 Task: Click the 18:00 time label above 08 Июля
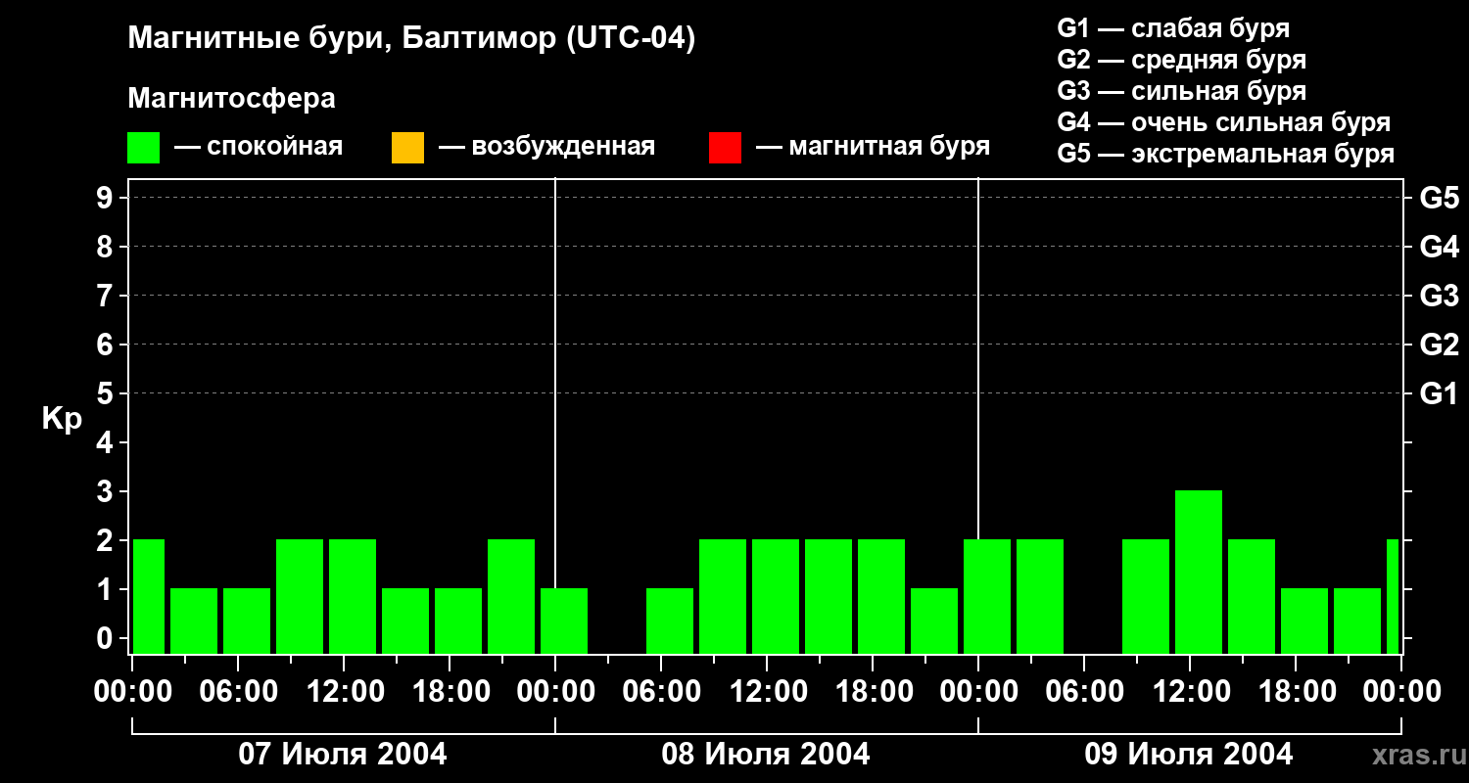[873, 691]
